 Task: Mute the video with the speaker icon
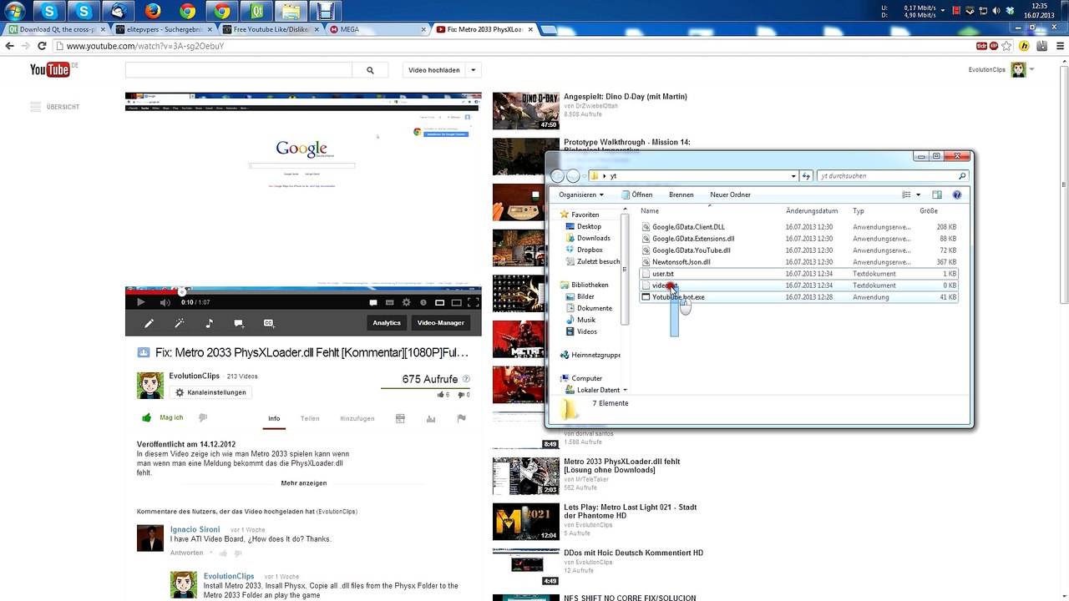click(x=165, y=302)
